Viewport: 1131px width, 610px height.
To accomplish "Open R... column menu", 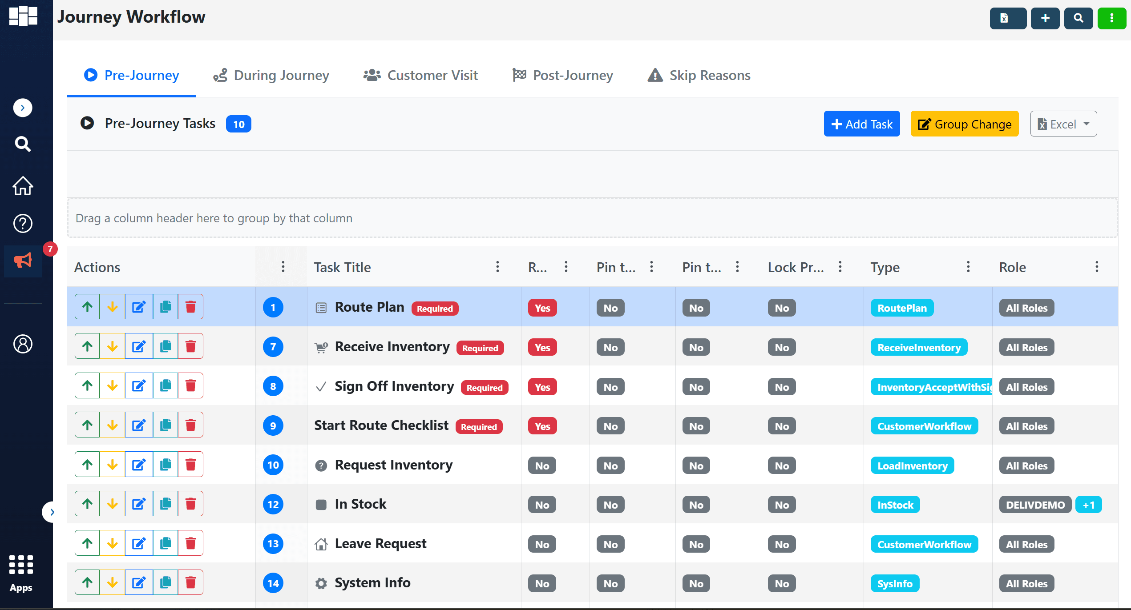I will (566, 267).
